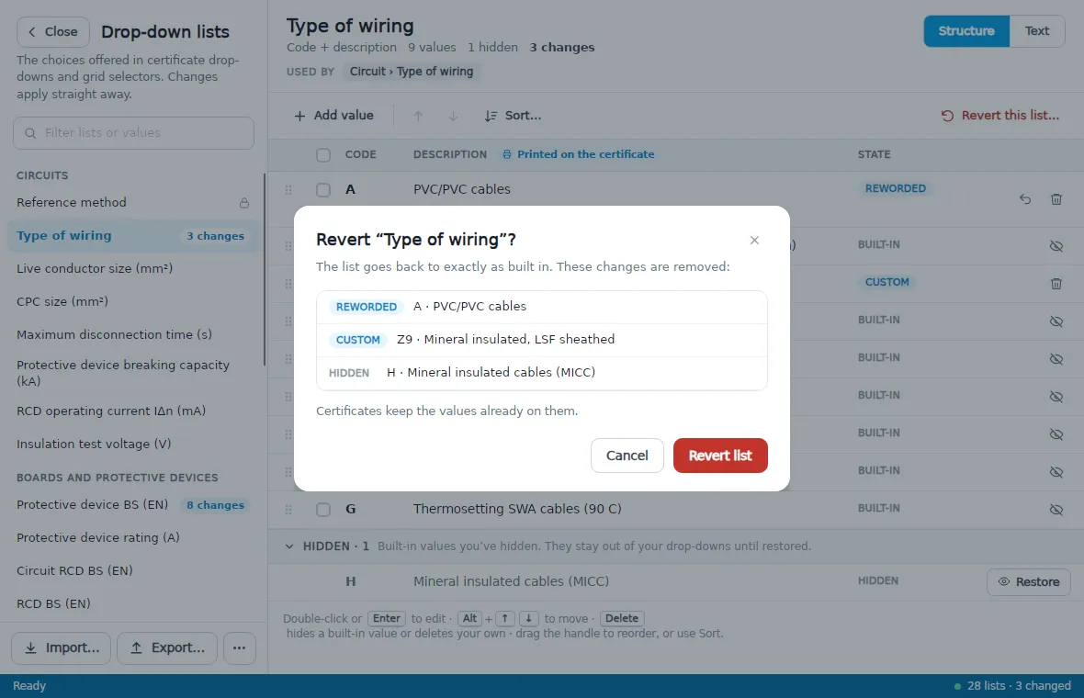Move value down arrow icon

click(453, 116)
